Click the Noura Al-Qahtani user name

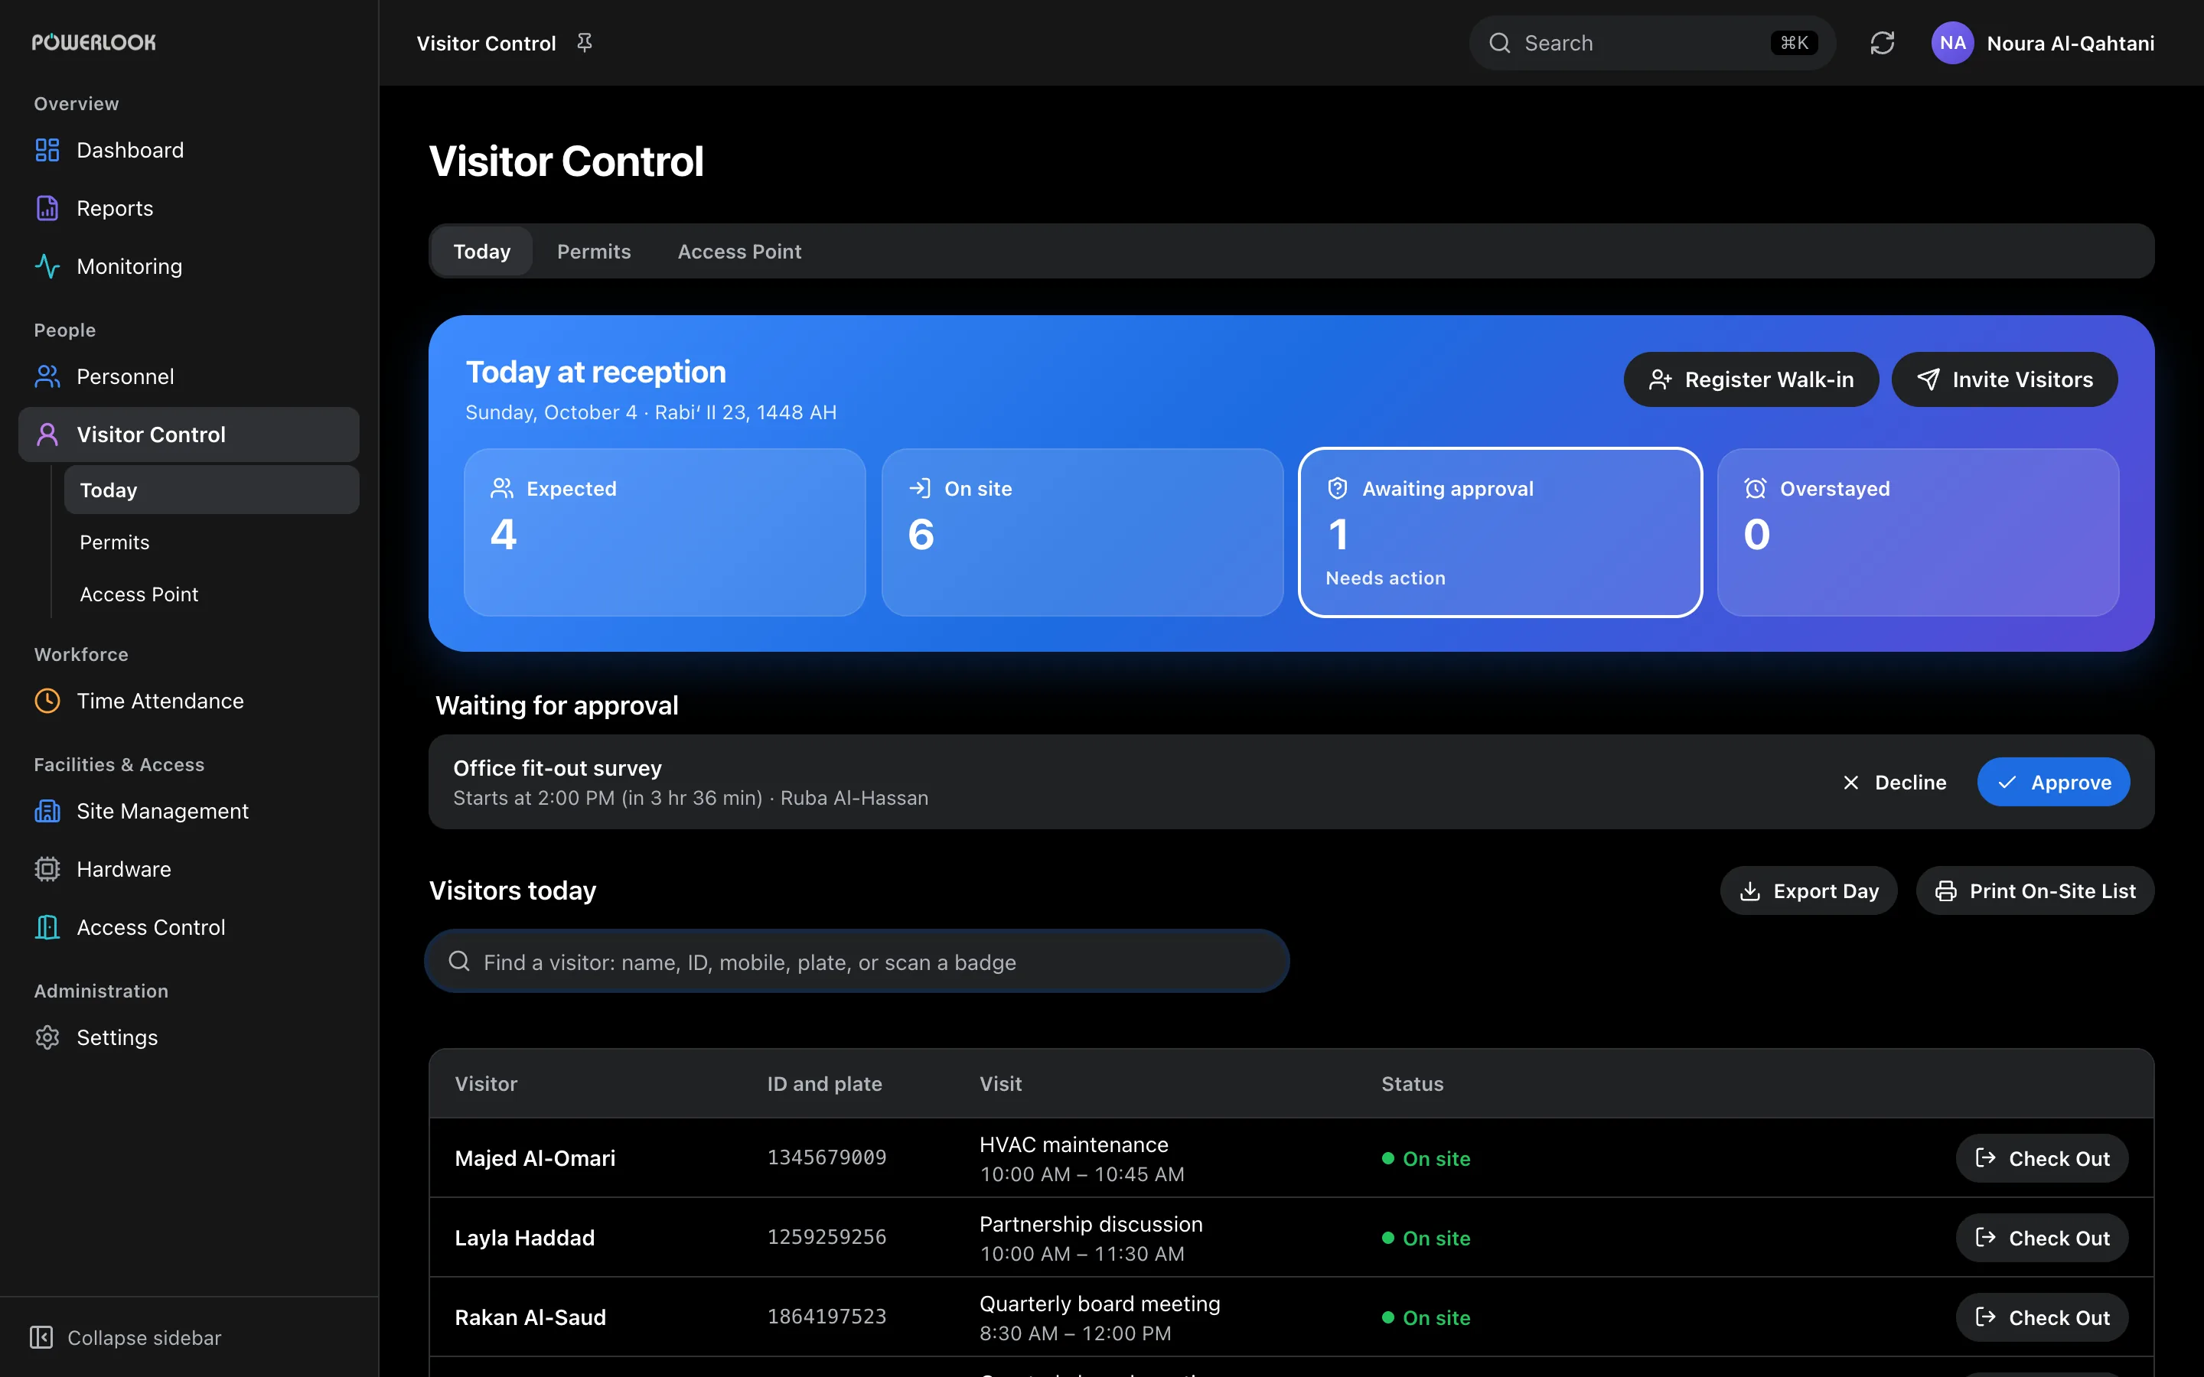click(x=2070, y=43)
